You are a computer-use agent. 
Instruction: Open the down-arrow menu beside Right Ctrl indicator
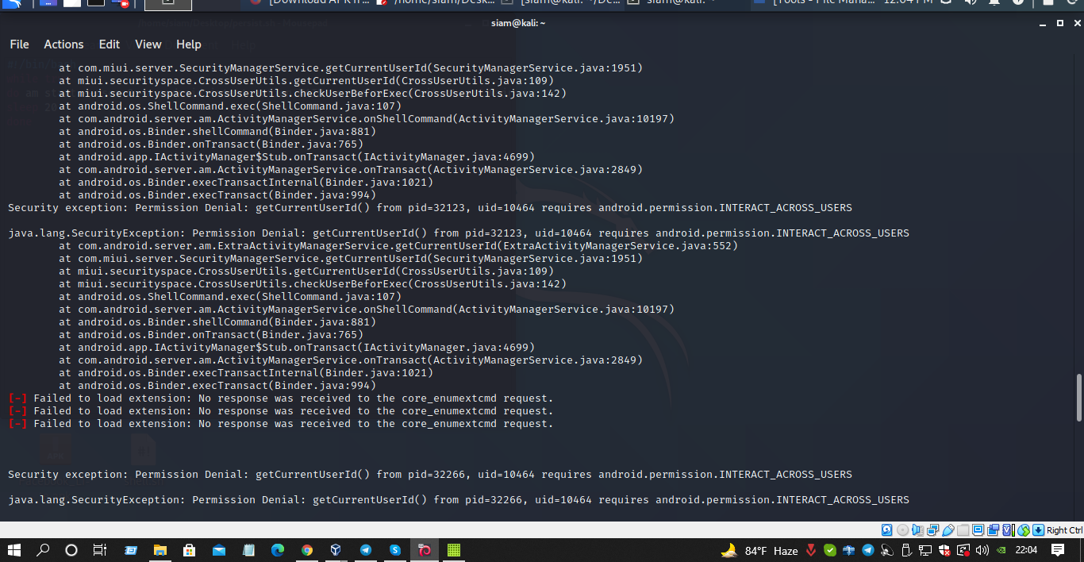click(x=1039, y=529)
